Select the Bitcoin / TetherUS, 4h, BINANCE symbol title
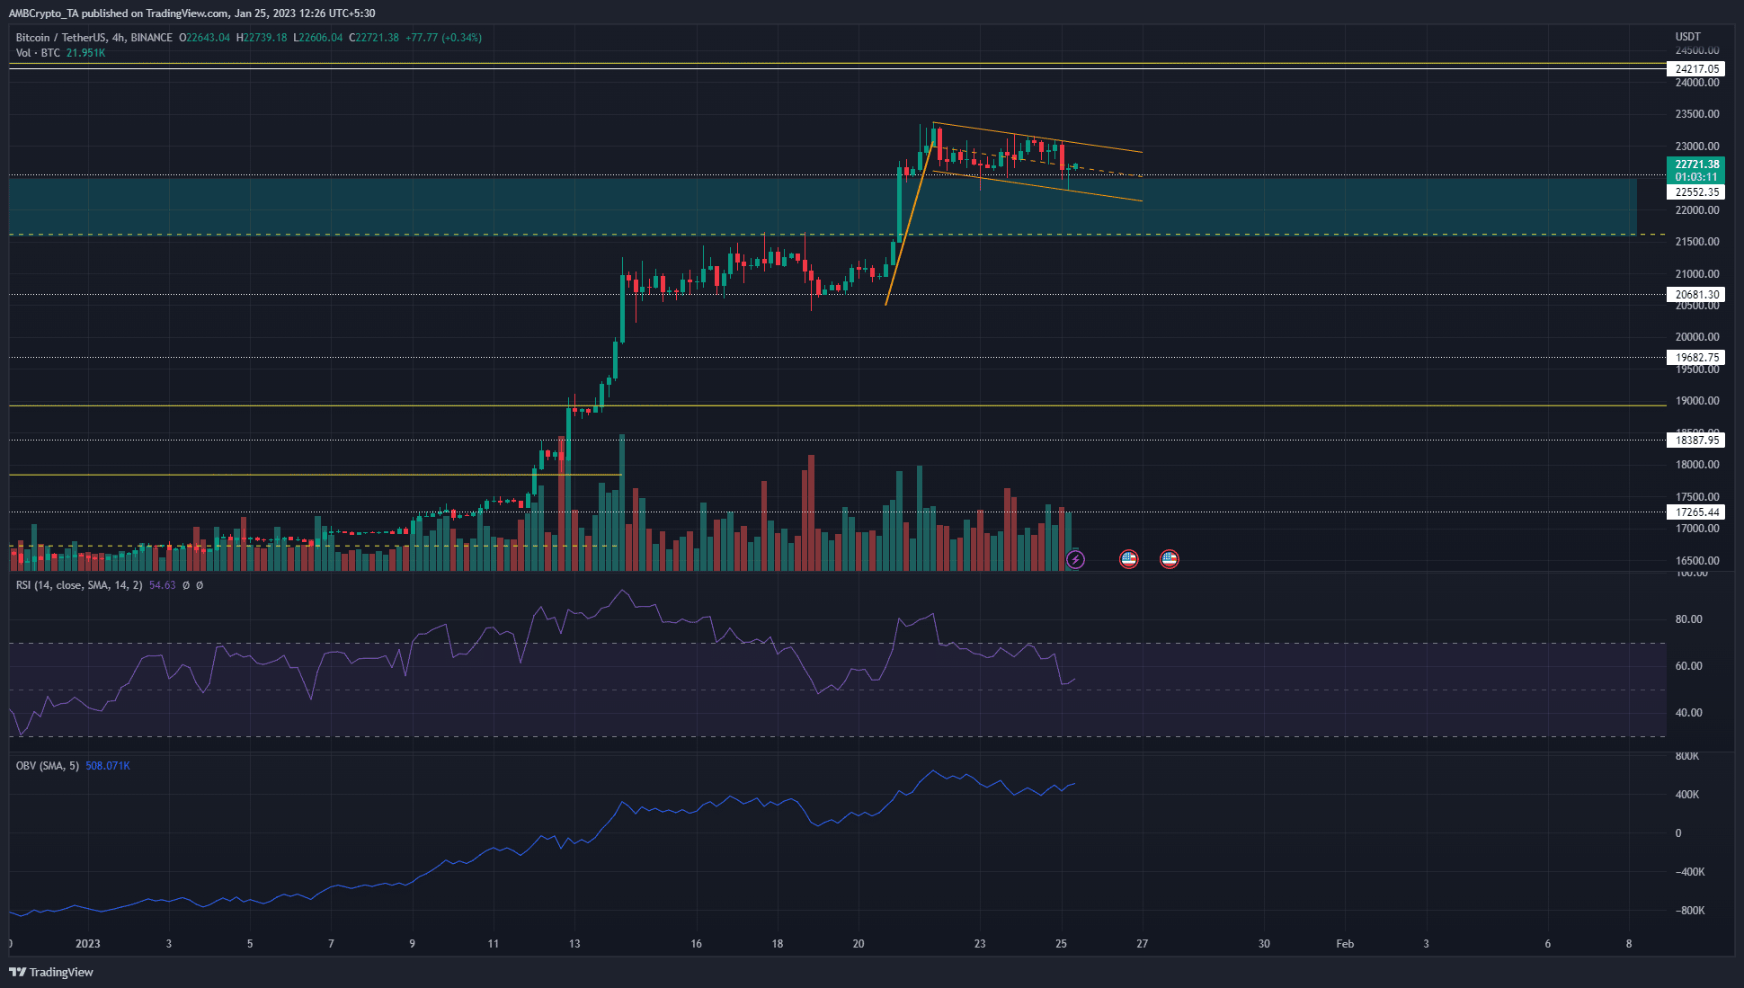The image size is (1744, 988). click(x=94, y=38)
